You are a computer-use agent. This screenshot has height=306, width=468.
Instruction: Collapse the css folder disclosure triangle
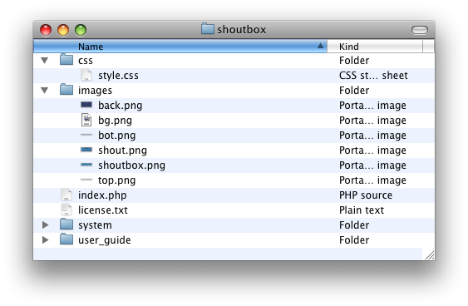[x=44, y=61]
